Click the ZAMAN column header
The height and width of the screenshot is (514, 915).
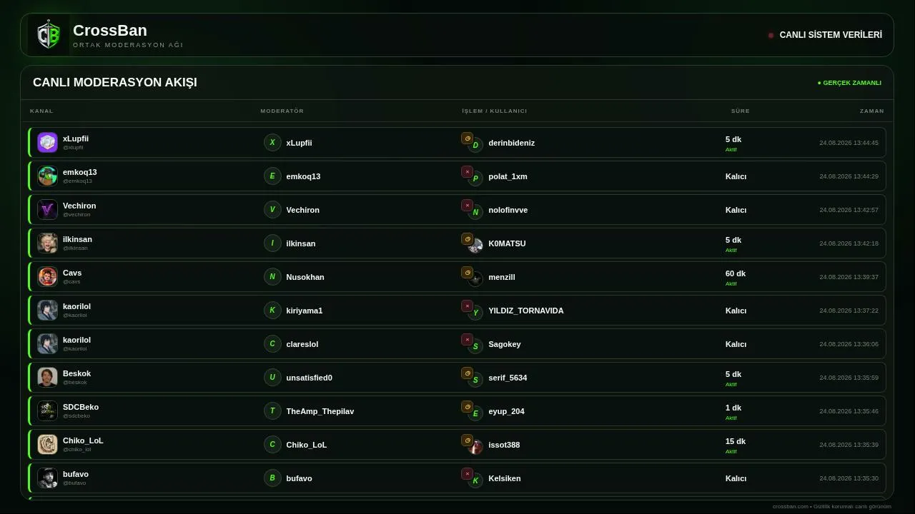(x=872, y=111)
